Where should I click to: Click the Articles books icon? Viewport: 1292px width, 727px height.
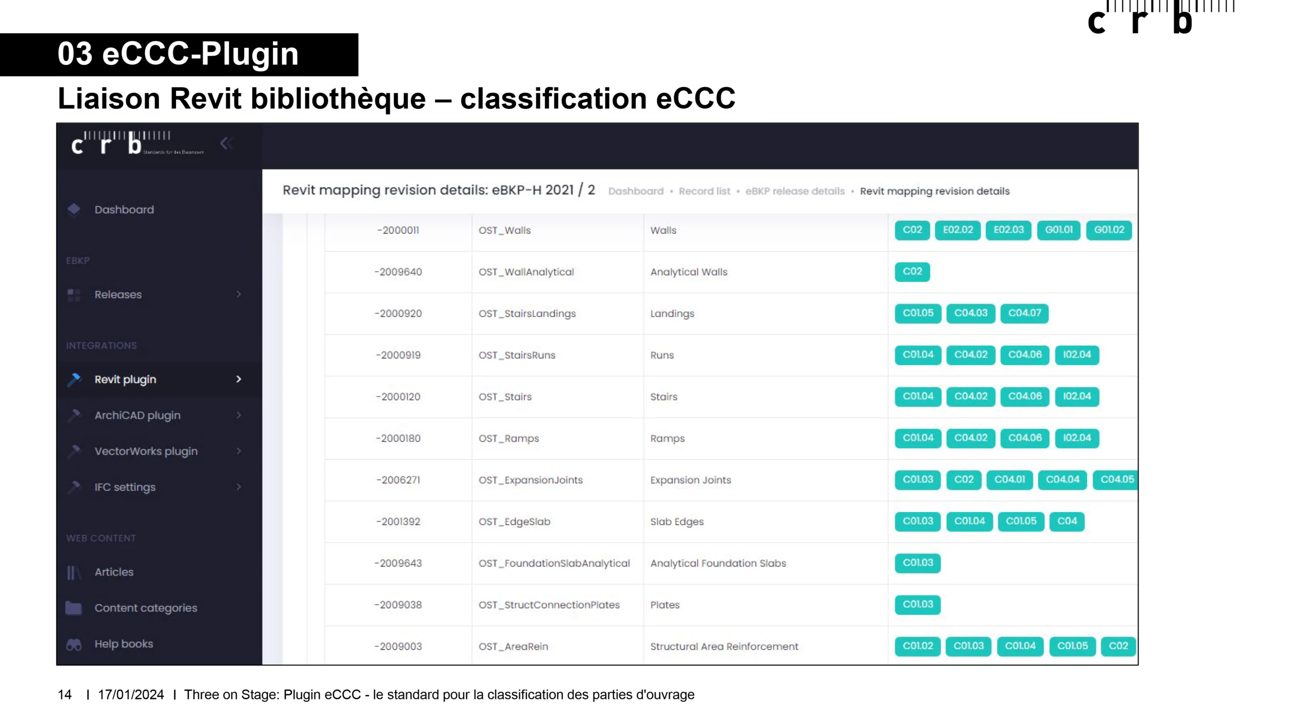74,572
